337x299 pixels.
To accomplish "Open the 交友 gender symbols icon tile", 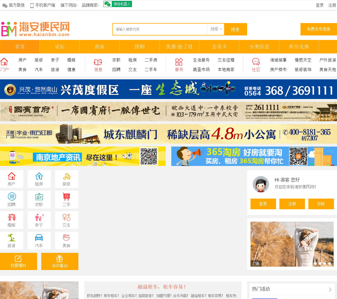I will (67, 220).
